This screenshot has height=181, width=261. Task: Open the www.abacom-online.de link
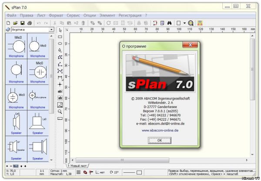160,130
